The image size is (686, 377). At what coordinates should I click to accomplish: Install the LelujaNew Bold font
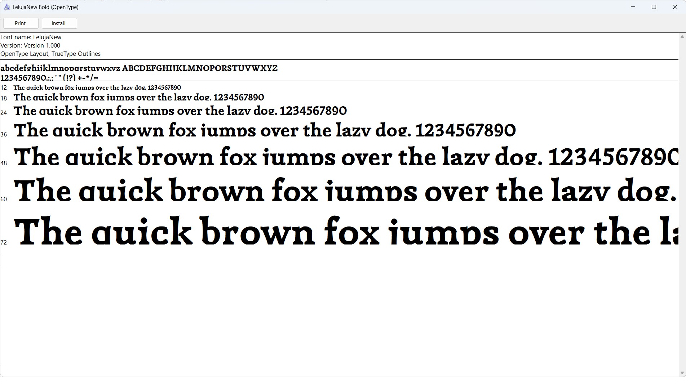click(59, 23)
